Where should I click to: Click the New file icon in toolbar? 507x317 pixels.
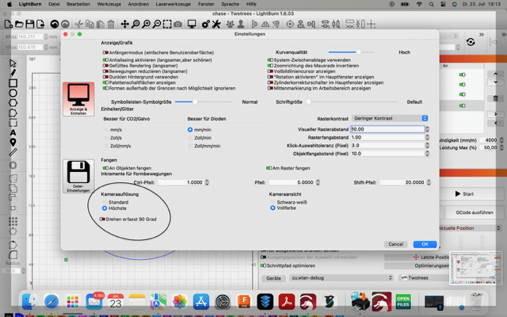(x=9, y=24)
